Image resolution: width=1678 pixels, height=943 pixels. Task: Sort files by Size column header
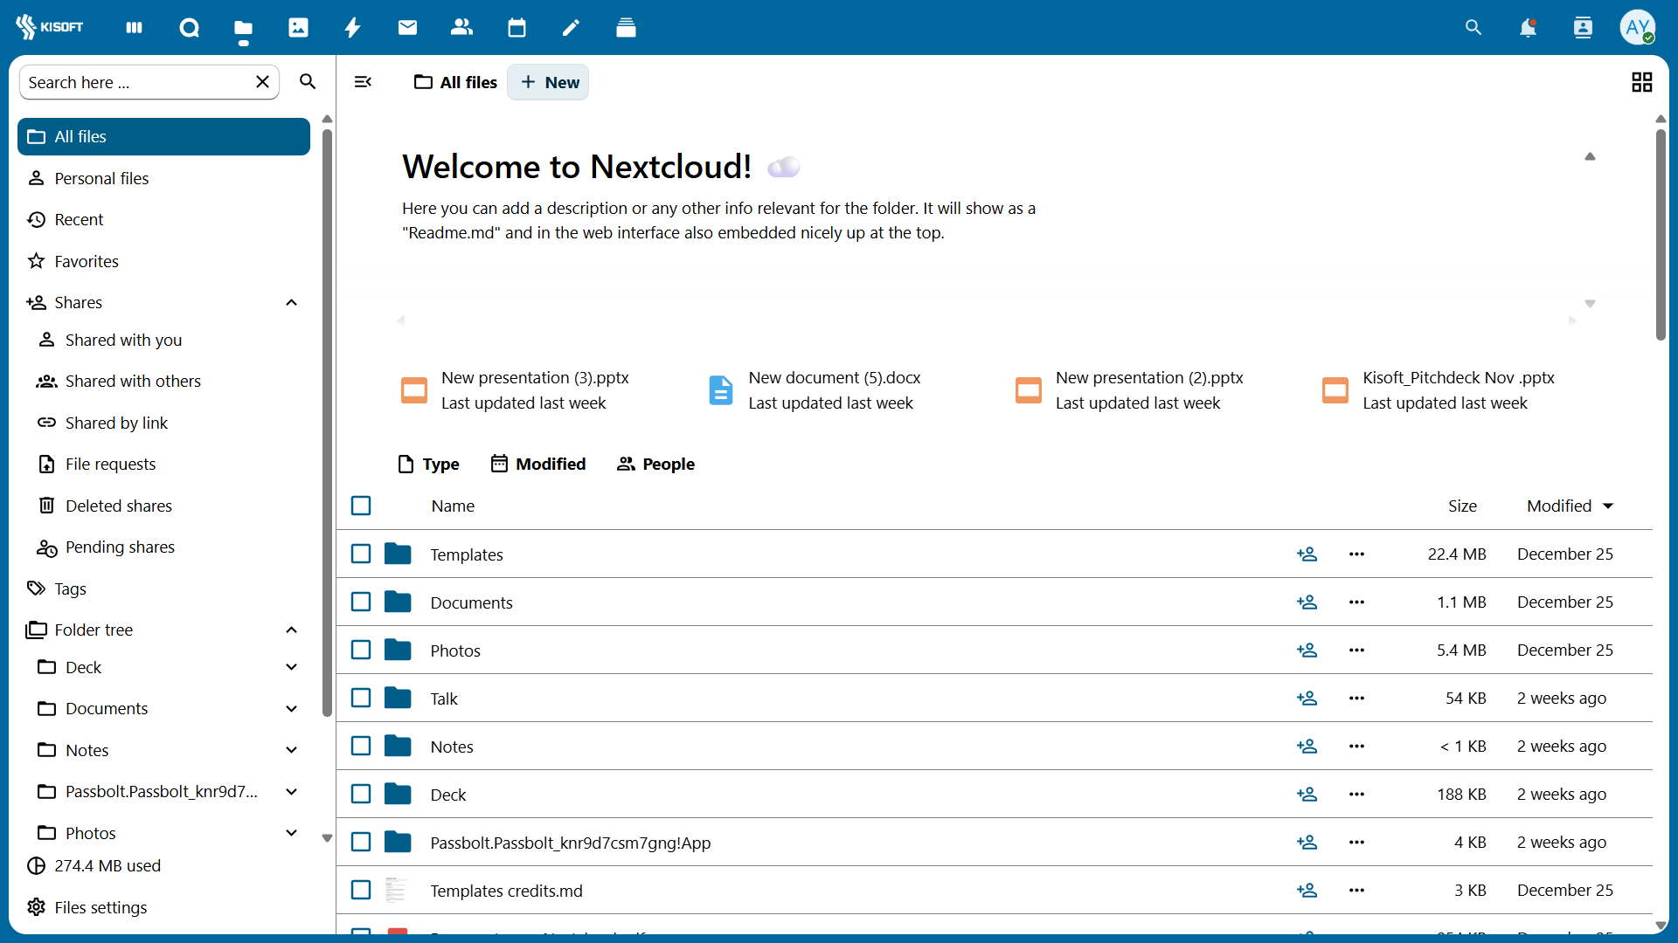[x=1462, y=506]
